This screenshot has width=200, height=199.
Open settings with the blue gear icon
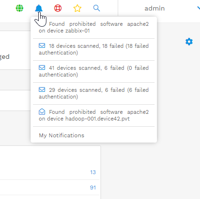(189, 42)
